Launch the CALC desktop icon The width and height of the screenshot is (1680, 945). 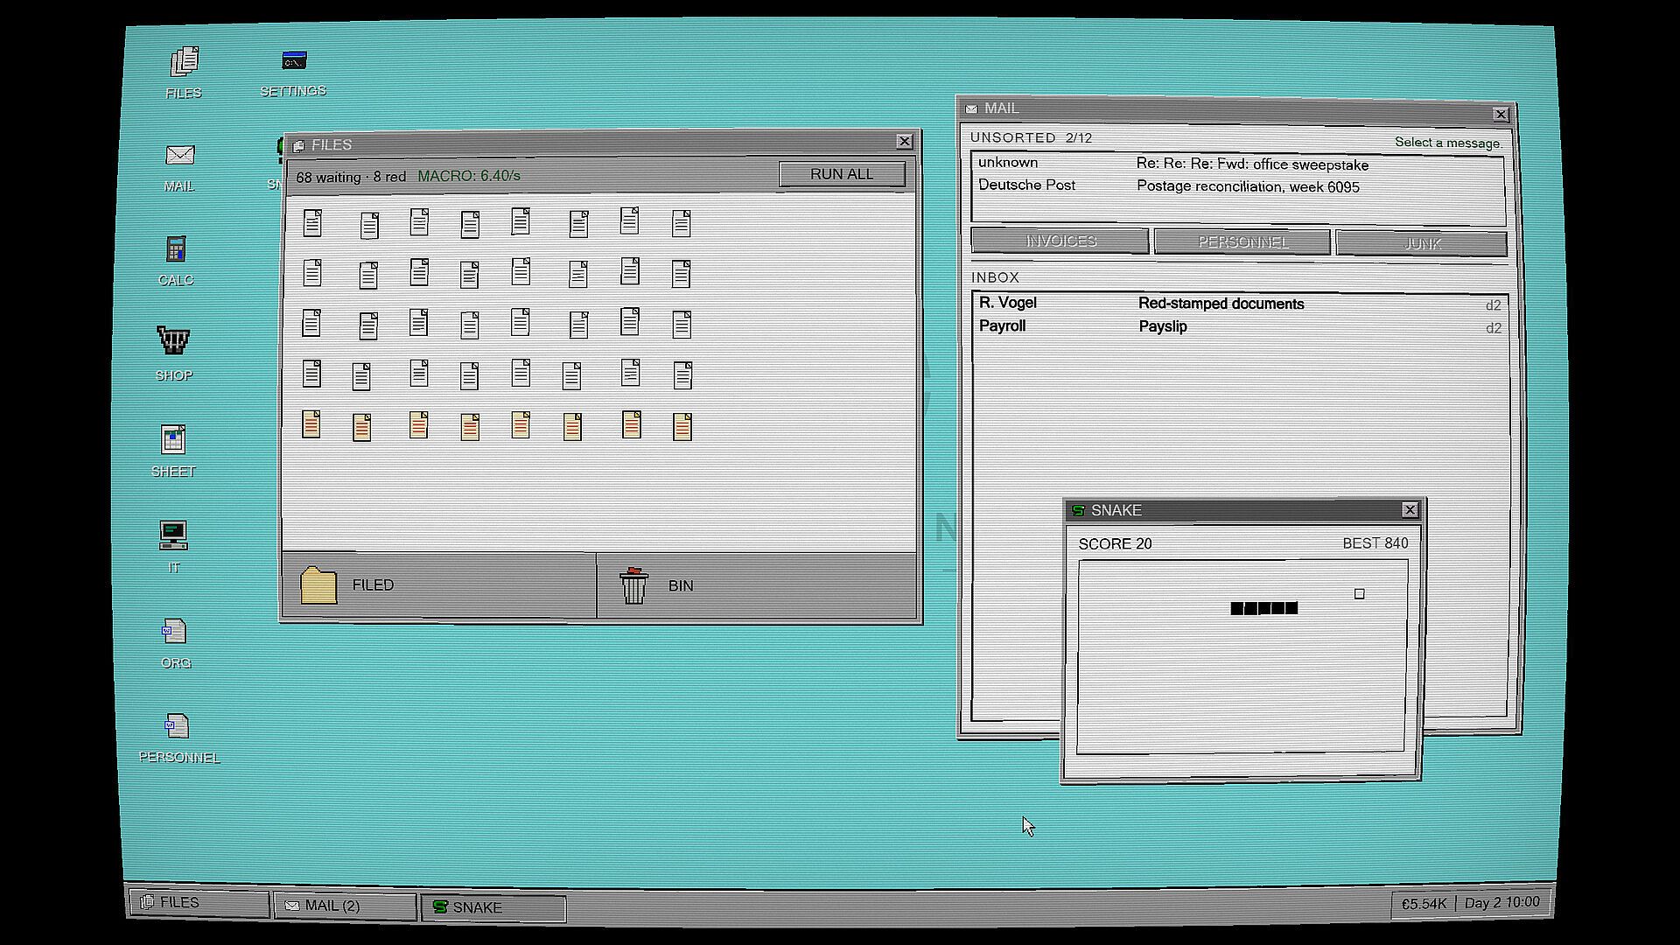pos(176,261)
